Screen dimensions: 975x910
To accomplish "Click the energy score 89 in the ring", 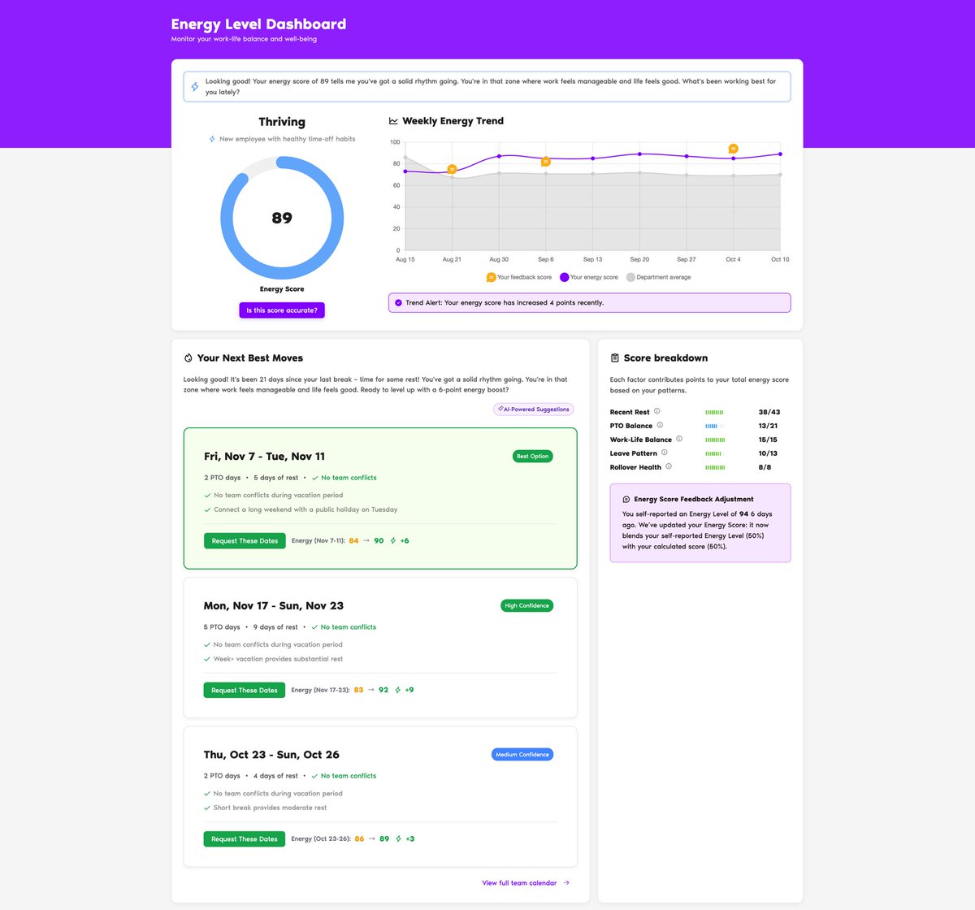I will click(282, 218).
